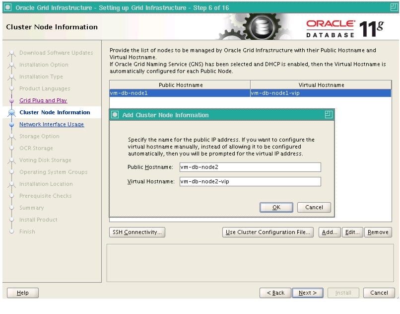Screen dimensions: 400x314
Task: Click the Installation Location step label
Action: 46,184
